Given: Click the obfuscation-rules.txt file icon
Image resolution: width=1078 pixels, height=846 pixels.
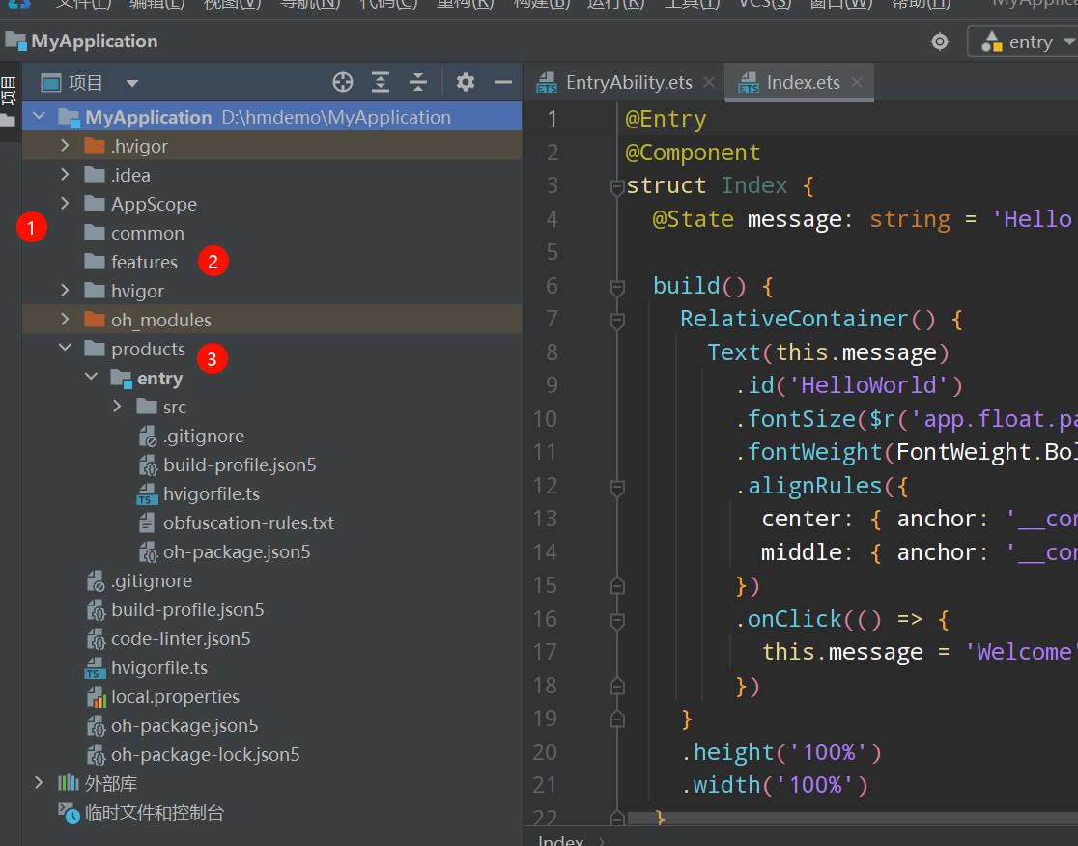Looking at the screenshot, I should (147, 523).
